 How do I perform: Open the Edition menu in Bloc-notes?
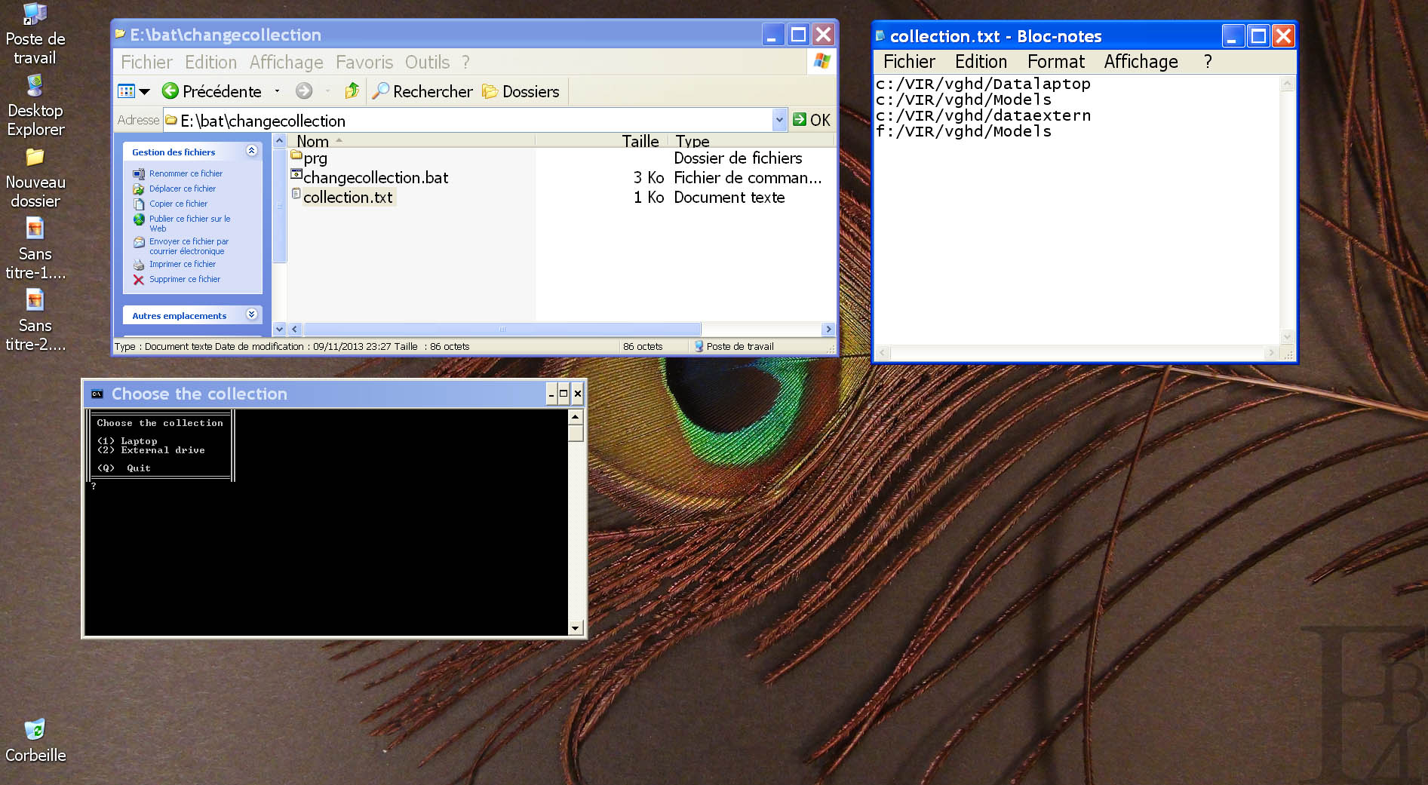981,62
